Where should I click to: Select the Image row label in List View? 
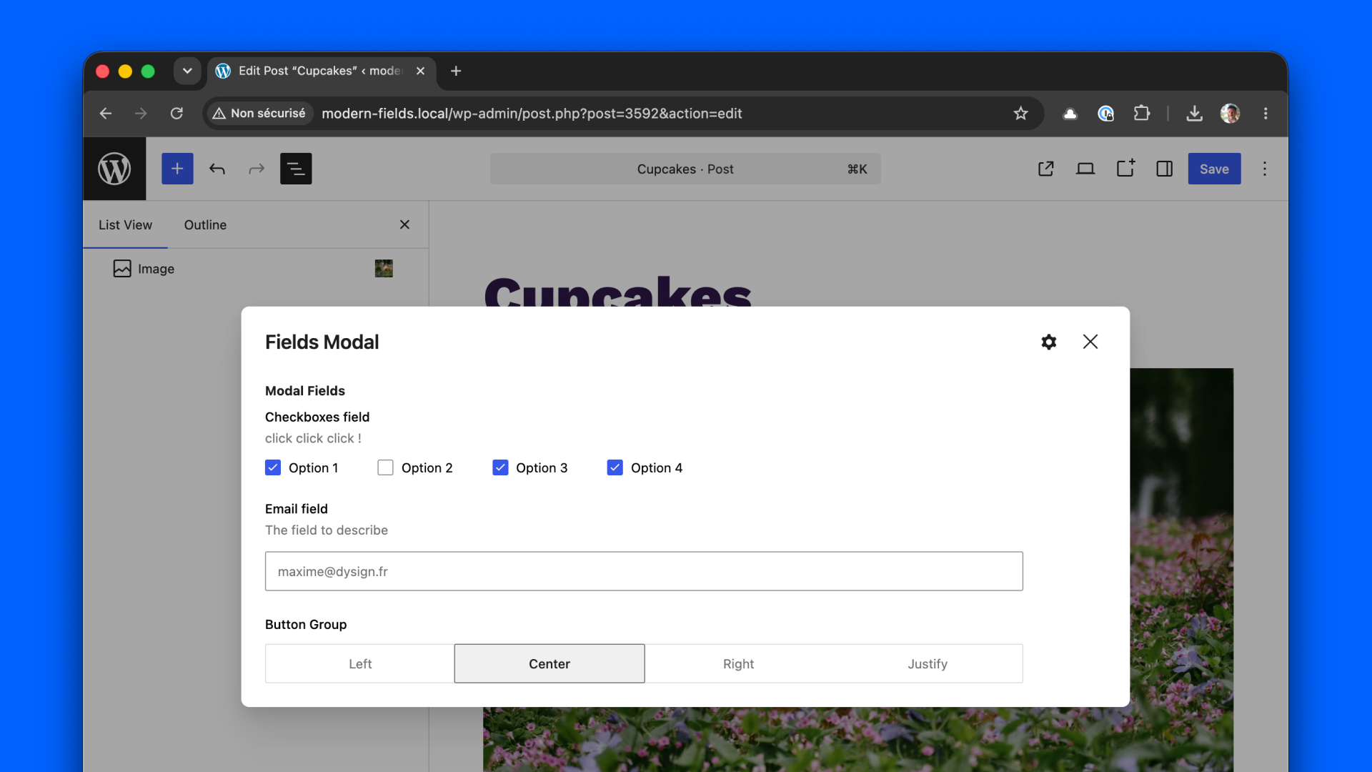pyautogui.click(x=156, y=269)
